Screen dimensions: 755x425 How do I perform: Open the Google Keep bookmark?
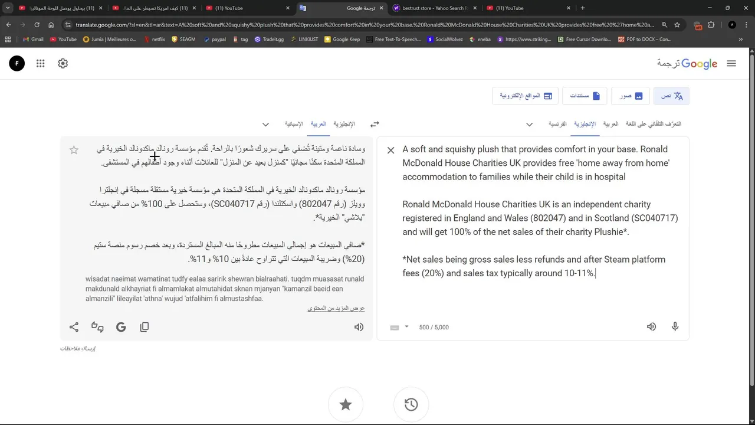(x=342, y=40)
